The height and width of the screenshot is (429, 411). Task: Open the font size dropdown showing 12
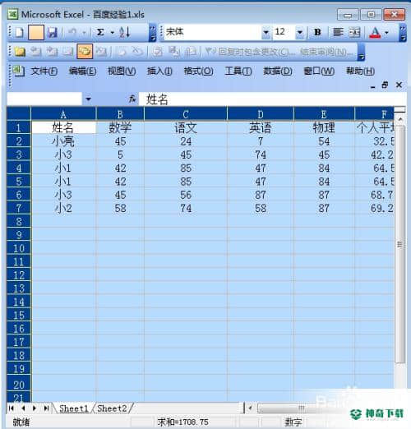[300, 32]
